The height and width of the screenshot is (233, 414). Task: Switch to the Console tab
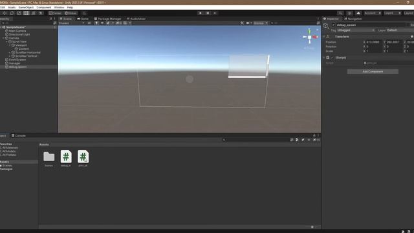coord(19,135)
